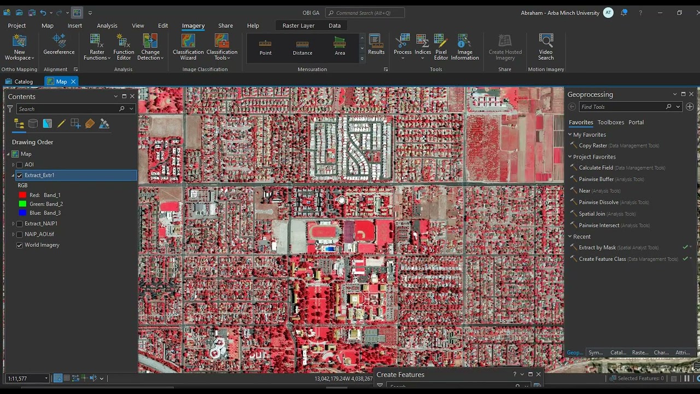Switch to the Catalog view tab
Image resolution: width=700 pixels, height=394 pixels.
click(x=19, y=82)
